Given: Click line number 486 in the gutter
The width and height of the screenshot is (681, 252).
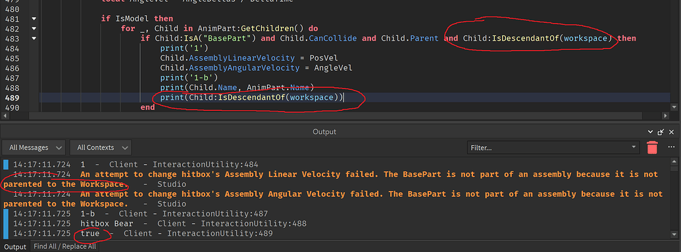Looking at the screenshot, I should tap(11, 68).
